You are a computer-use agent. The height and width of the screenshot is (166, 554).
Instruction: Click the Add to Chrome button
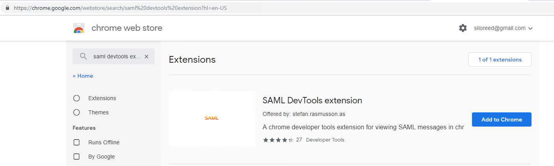tap(502, 119)
